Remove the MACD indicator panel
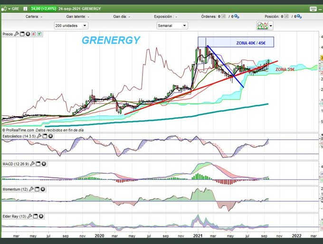Viewport: 323px width, 244px height. [44, 164]
